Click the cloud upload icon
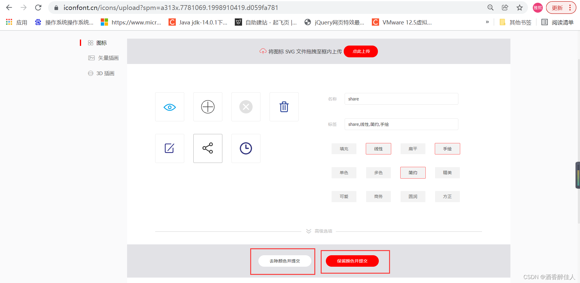 [263, 51]
